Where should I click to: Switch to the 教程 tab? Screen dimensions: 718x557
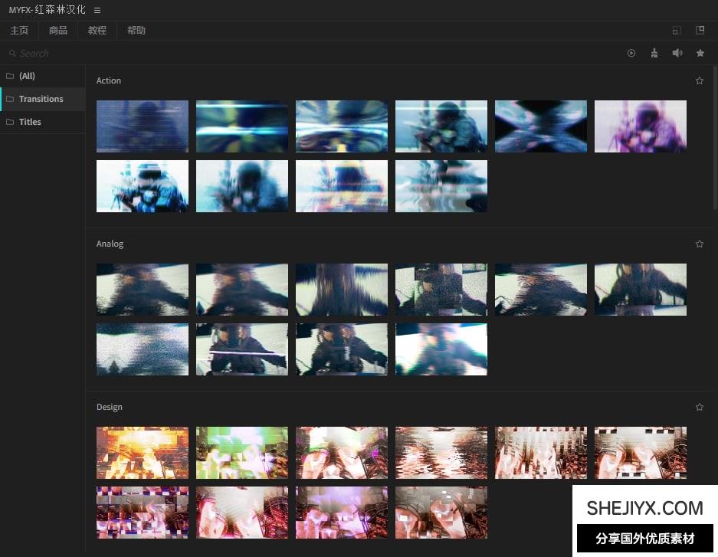[97, 31]
